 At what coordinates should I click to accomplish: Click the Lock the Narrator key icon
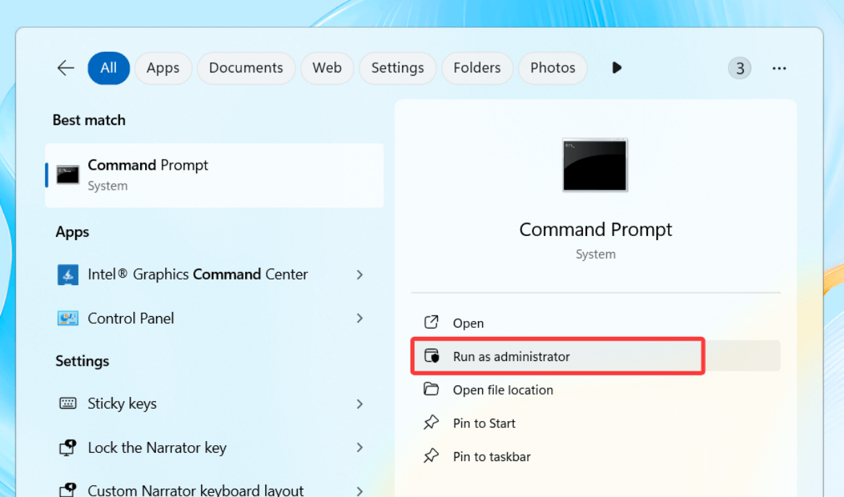pyautogui.click(x=68, y=448)
